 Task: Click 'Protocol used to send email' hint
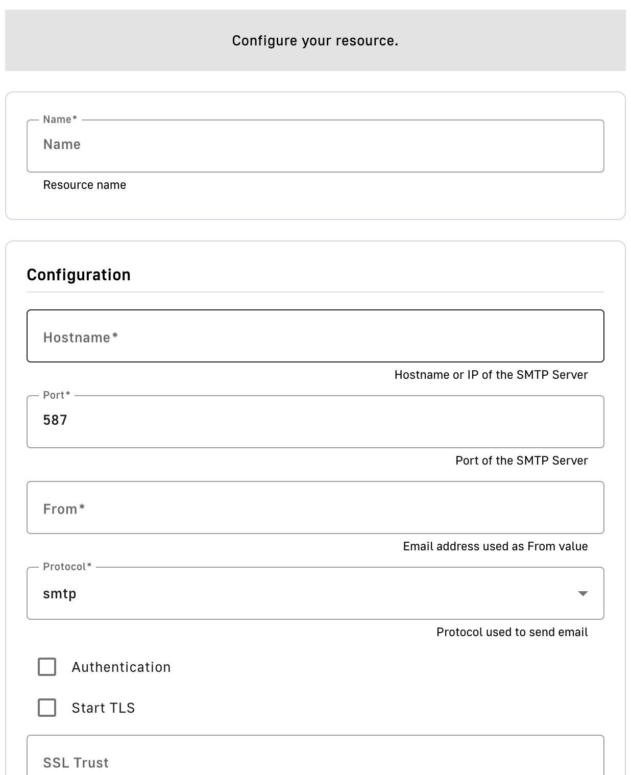[x=512, y=632]
